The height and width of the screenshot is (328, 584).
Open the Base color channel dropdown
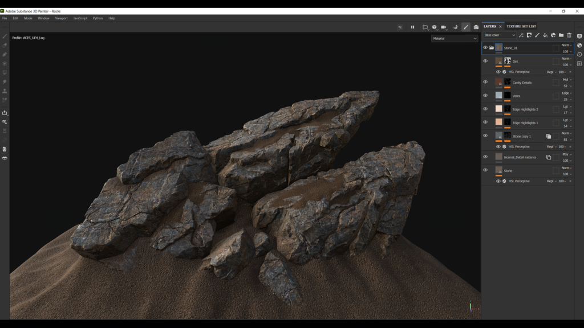tap(499, 35)
